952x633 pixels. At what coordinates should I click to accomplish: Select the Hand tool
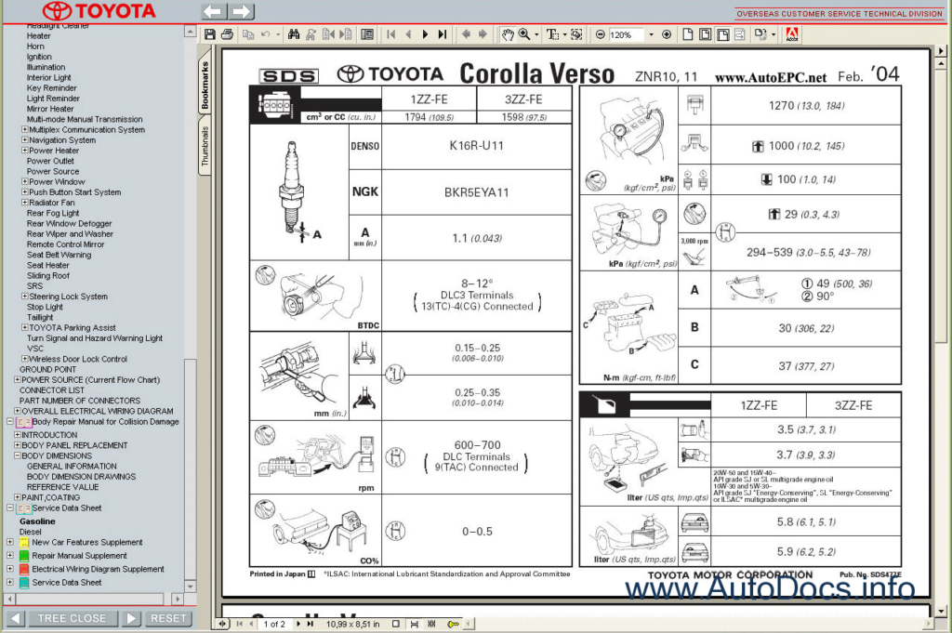507,34
